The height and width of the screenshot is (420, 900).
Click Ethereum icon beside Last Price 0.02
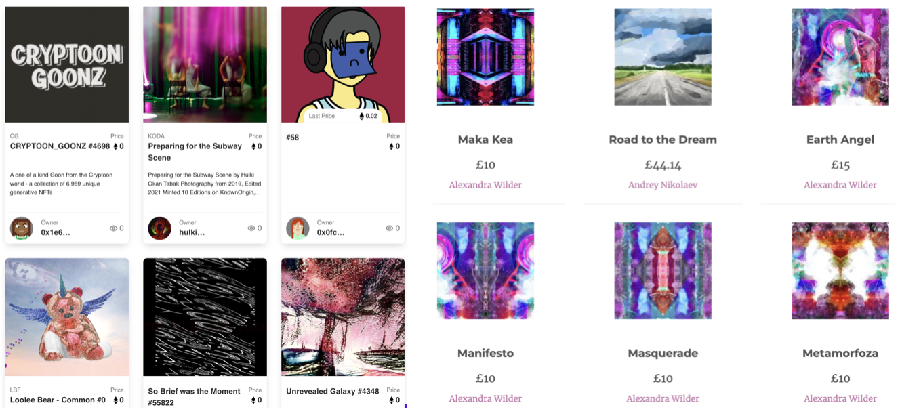pyautogui.click(x=362, y=117)
